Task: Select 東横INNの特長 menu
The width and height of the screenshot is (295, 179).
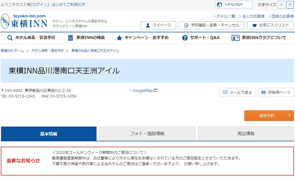Action: coord(86,38)
